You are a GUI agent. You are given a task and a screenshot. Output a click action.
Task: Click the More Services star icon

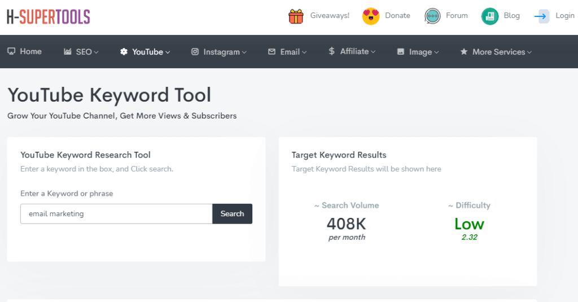(x=464, y=51)
